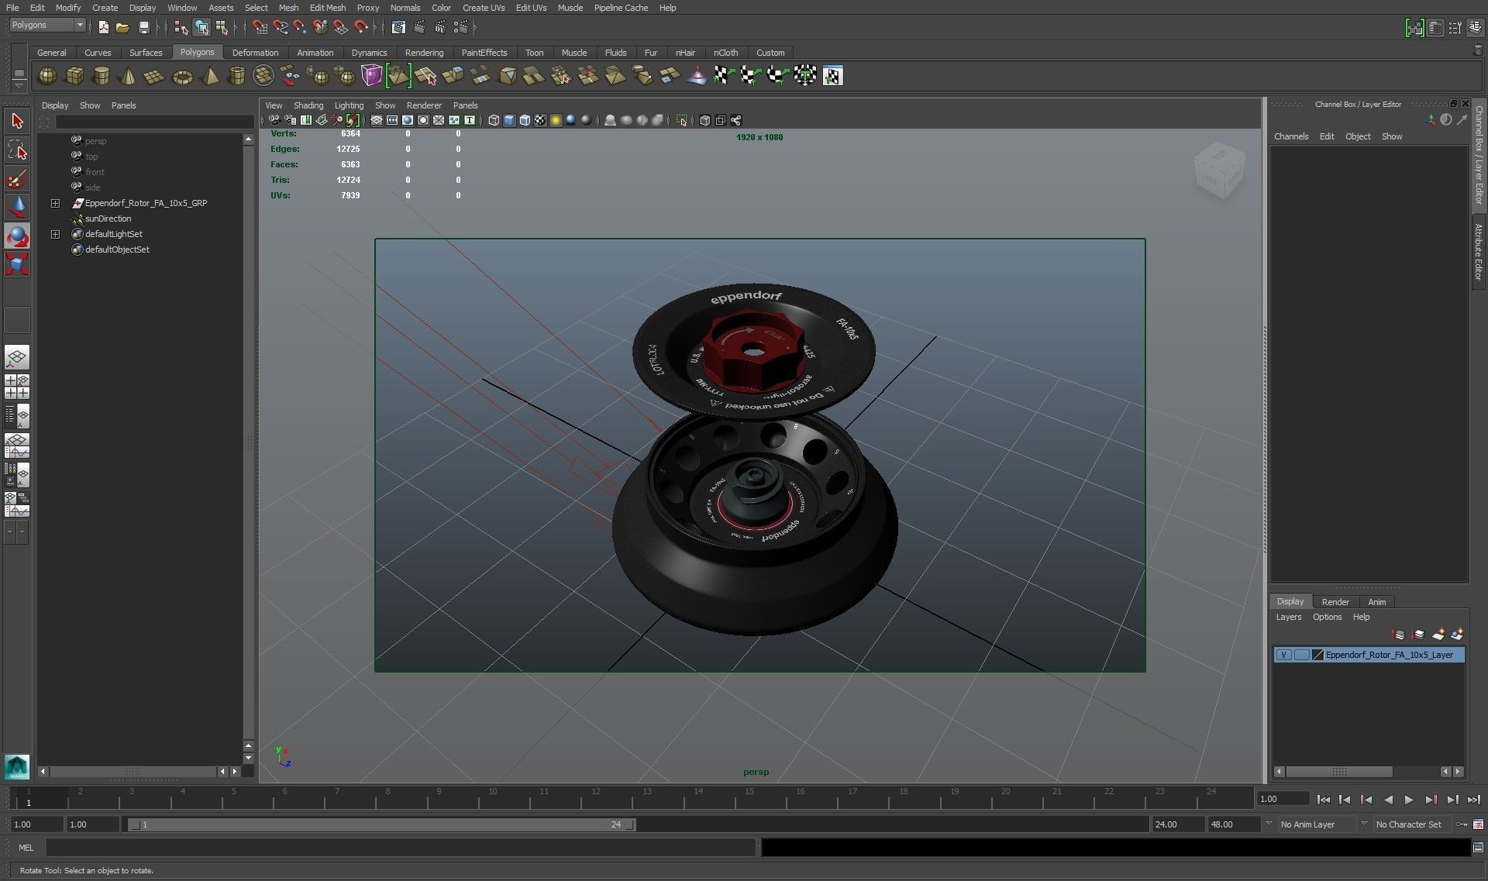Expand Eppendorf_Rotor_FA_10x5_GRP in outliner
The width and height of the screenshot is (1488, 881).
coord(55,203)
